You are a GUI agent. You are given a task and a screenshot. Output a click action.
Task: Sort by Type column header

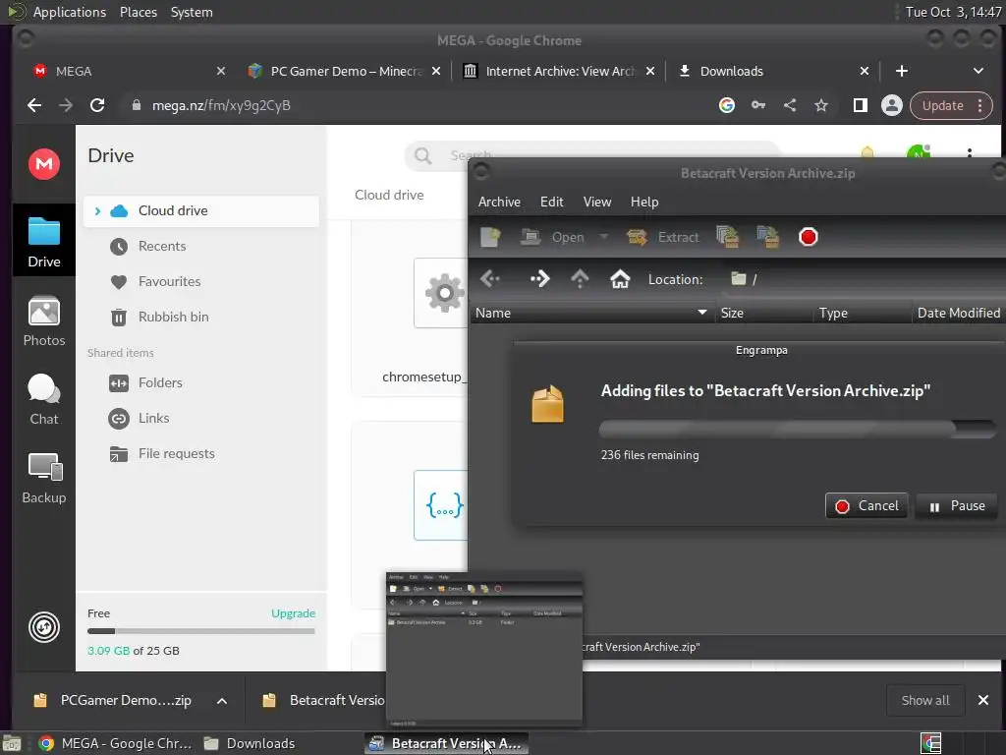(x=863, y=313)
